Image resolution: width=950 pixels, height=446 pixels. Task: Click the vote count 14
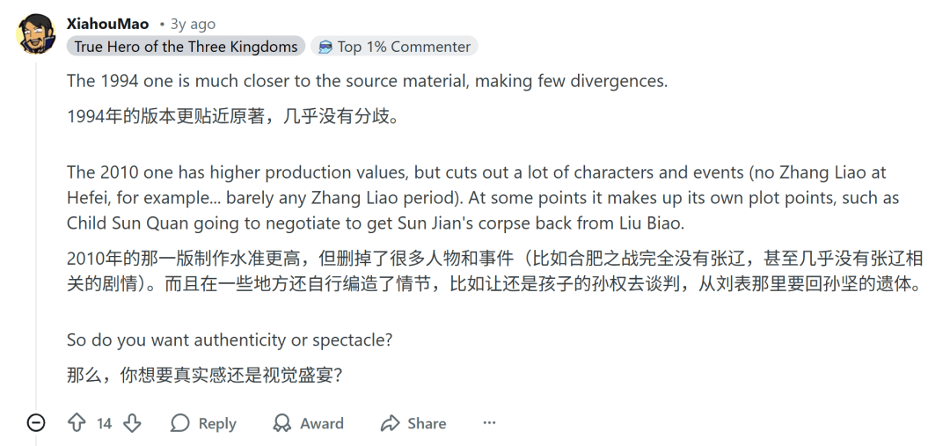pos(105,424)
